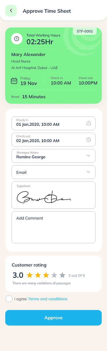The image size is (107, 351).
Task: Select the Check in date field
Action: point(53,123)
